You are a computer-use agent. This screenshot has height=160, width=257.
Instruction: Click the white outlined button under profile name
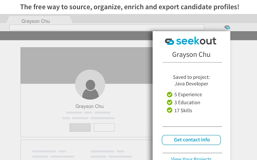point(104,127)
